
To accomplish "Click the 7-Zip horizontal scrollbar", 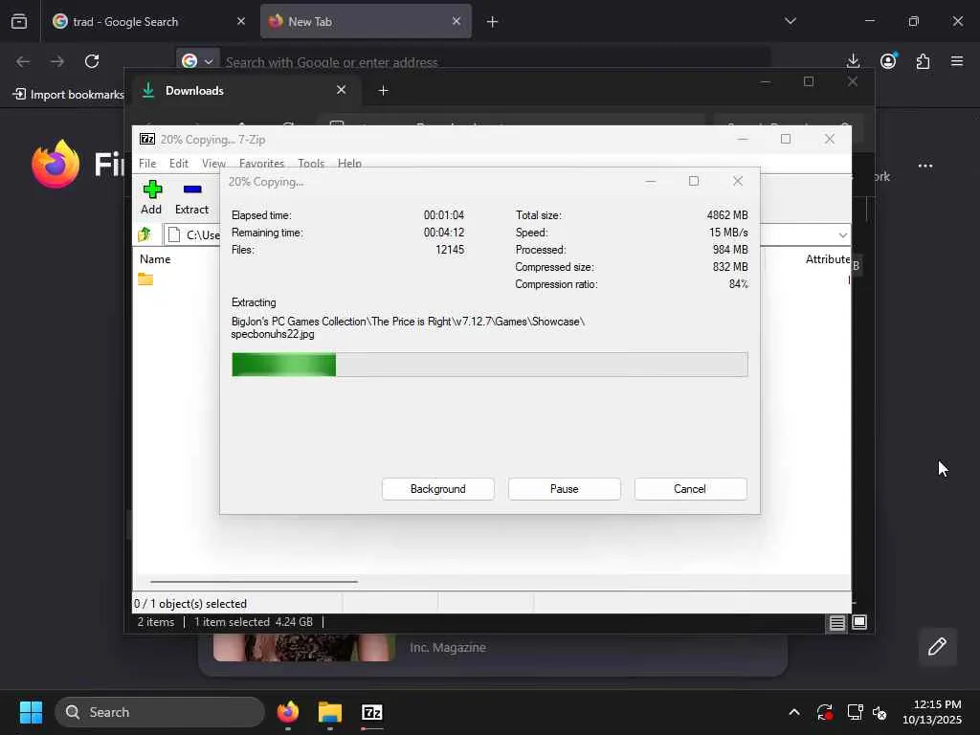I will tap(254, 581).
